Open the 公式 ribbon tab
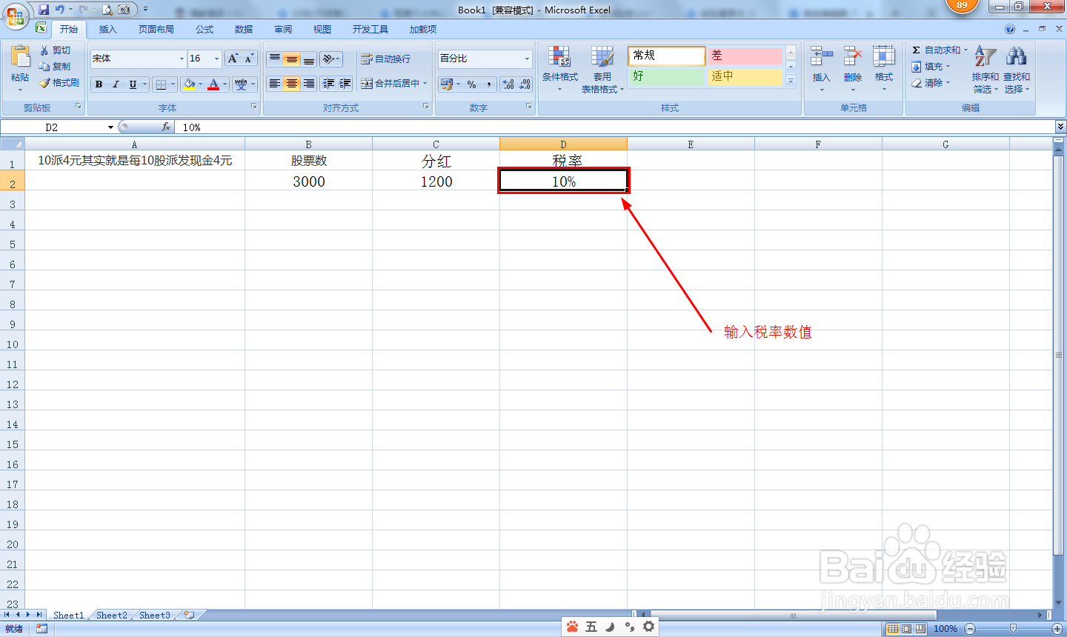1067x637 pixels. coord(205,30)
